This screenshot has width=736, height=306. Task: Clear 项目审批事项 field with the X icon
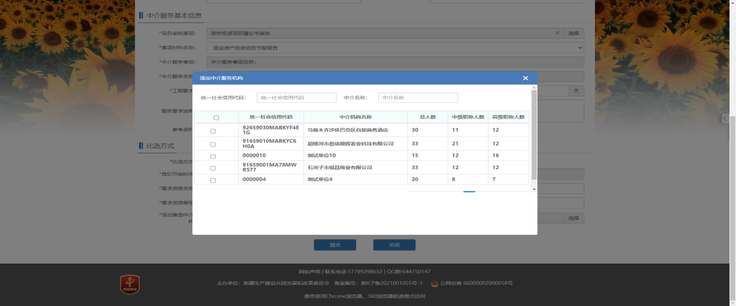(x=557, y=33)
